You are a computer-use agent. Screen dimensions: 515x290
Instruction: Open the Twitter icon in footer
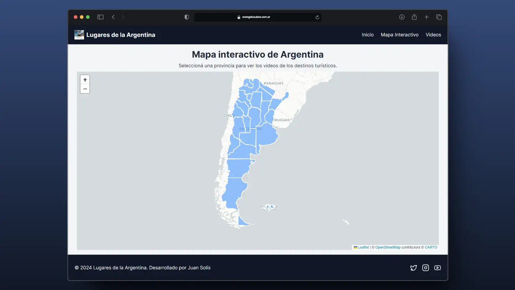[413, 268]
